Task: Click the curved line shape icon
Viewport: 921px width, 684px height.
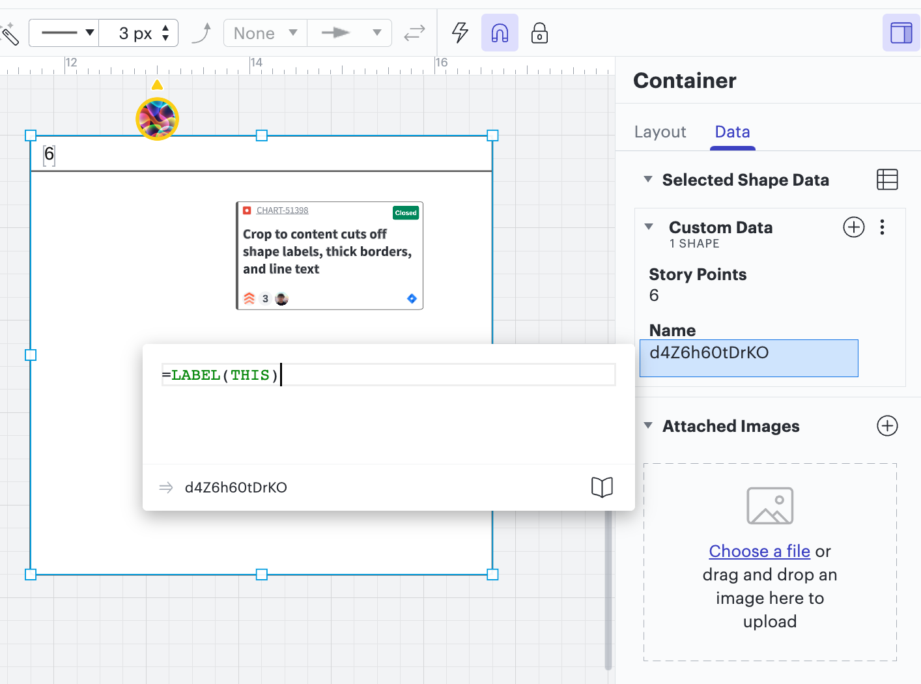Action: click(x=202, y=33)
